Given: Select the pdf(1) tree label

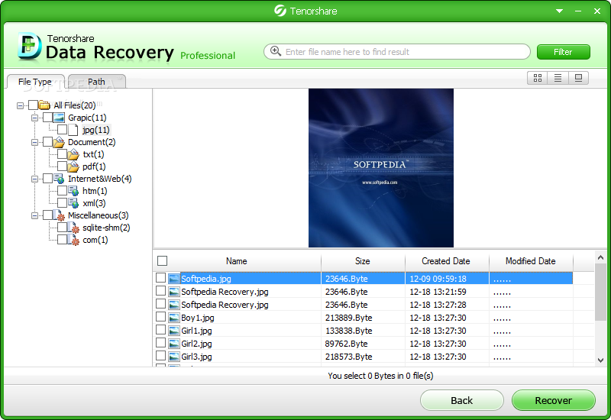Looking at the screenshot, I should 94,166.
